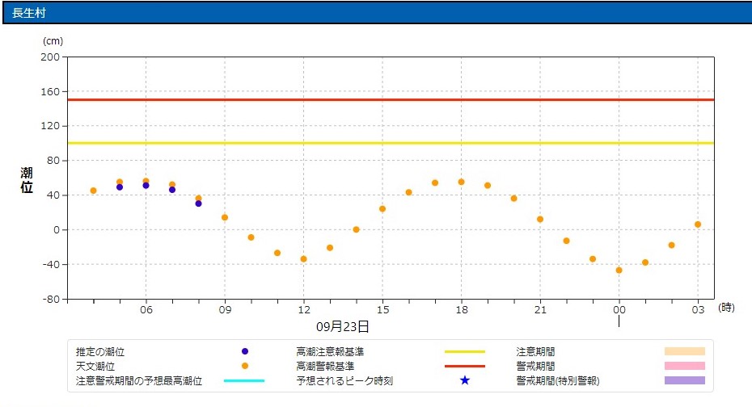The image size is (752, 407).
Task: Click the 天文潮位 legend label
Action: [x=95, y=367]
